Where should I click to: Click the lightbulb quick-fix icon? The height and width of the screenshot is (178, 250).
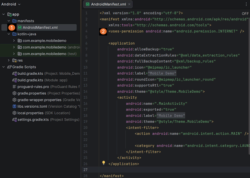(104, 163)
